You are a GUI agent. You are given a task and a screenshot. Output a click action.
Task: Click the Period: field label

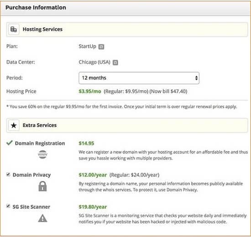coord(15,78)
